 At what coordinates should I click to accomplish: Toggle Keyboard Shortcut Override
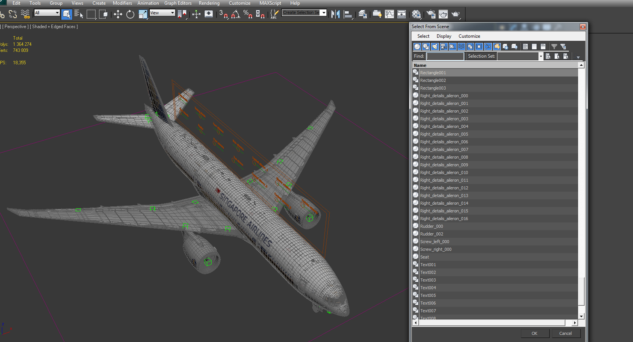[x=209, y=14]
